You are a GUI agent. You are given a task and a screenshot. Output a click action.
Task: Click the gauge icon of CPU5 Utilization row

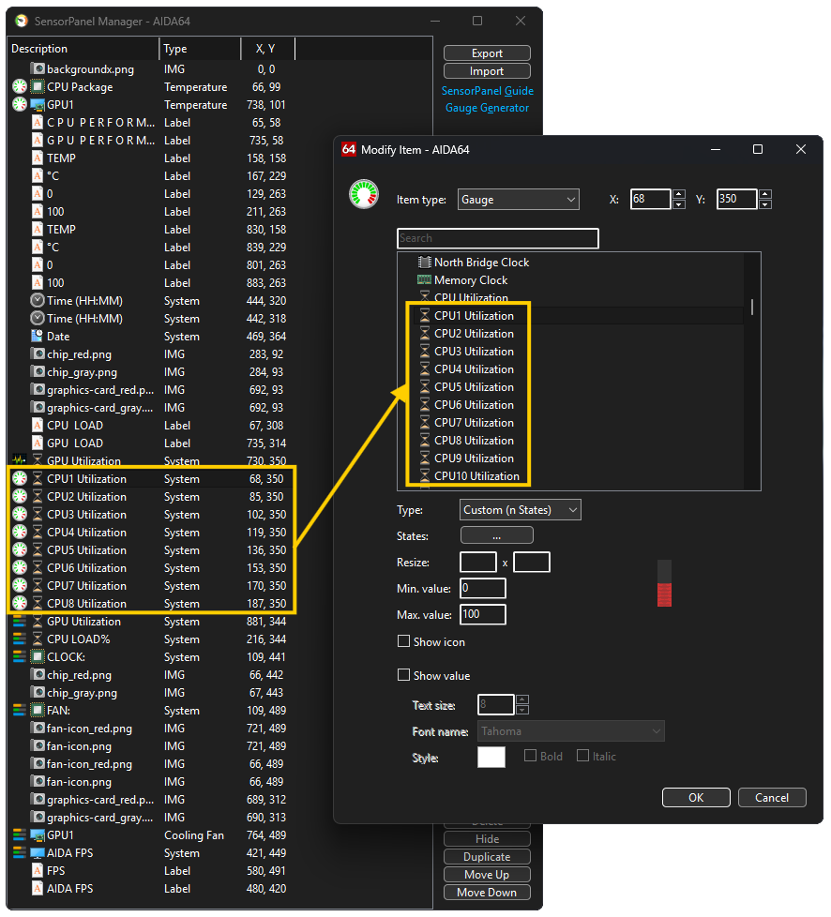coord(20,550)
